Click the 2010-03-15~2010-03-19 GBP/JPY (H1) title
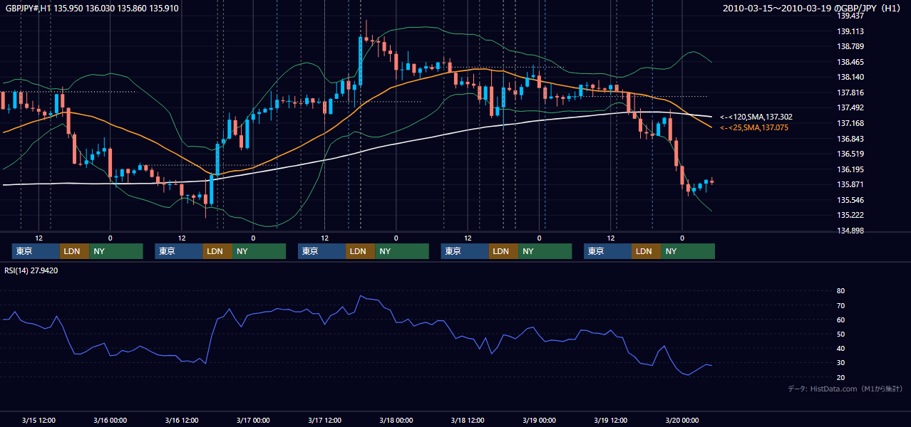Image resolution: width=911 pixels, height=427 pixels. 812,9
